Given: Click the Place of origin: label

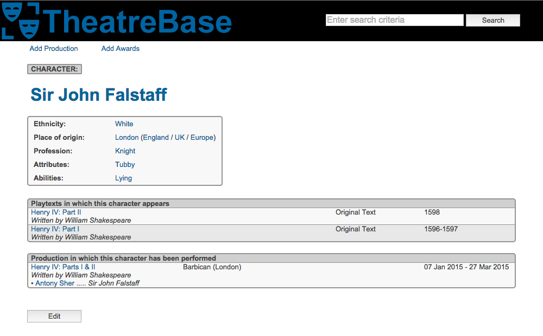Looking at the screenshot, I should tap(59, 138).
